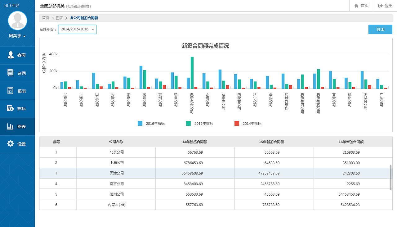The image size is (397, 227).
Task: Click the value 351003.00 in table
Action: tap(351, 163)
